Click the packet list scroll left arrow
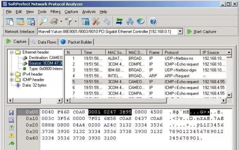The height and width of the screenshot is (150, 239). pyautogui.click(x=67, y=100)
